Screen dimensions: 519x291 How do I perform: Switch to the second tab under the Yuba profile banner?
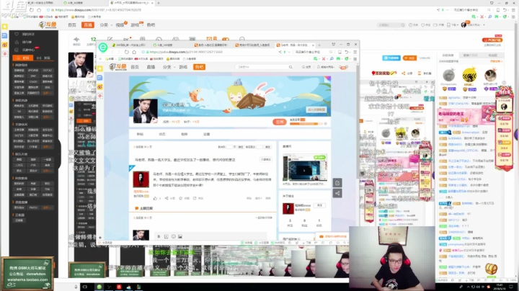[162, 134]
